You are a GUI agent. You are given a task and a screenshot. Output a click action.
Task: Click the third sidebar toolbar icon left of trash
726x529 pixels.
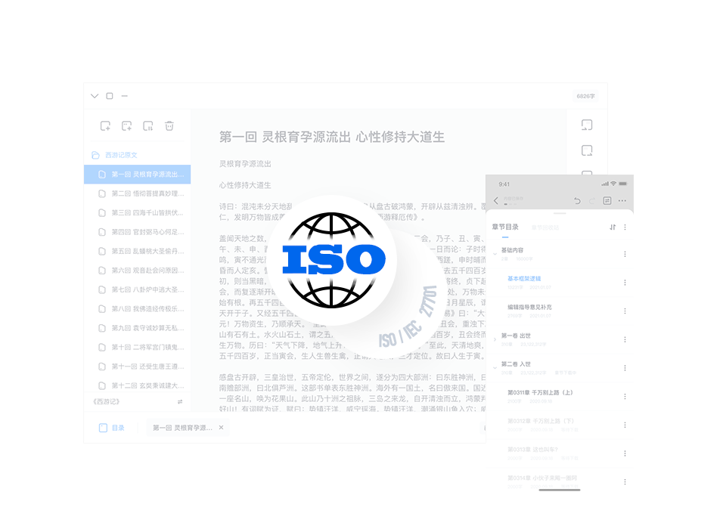[x=148, y=126]
